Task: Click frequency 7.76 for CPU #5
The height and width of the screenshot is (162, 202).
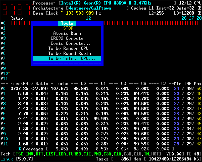Action: pos(23,114)
